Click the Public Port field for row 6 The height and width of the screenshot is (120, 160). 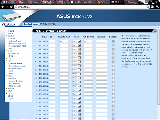tap(88, 62)
